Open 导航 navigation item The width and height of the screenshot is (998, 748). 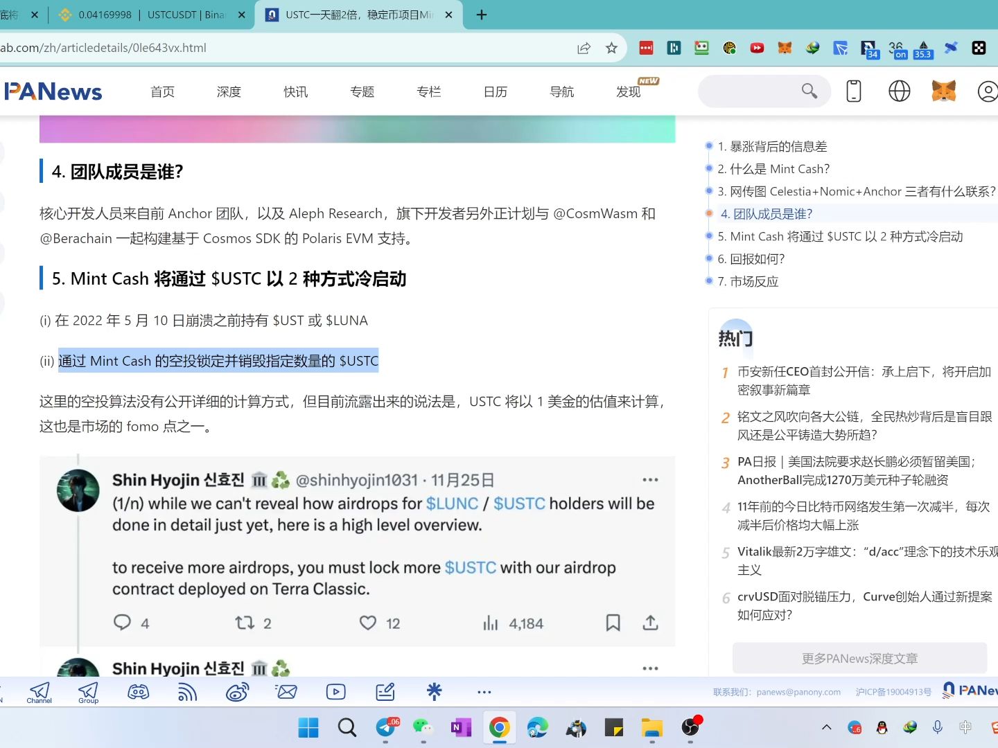point(561,91)
